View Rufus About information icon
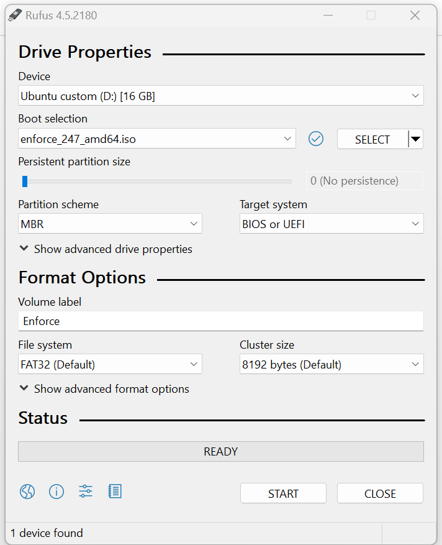Image resolution: width=442 pixels, height=545 pixels. [56, 491]
